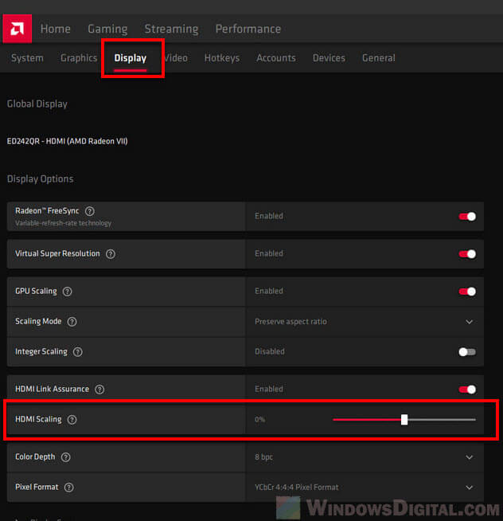Enable Integer Scaling toggle
503x521 pixels.
click(x=467, y=352)
